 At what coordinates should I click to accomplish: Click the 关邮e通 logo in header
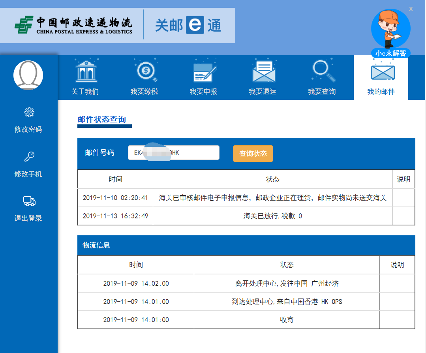(188, 25)
